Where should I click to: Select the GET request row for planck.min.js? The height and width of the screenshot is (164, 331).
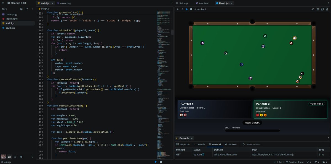point(253,154)
